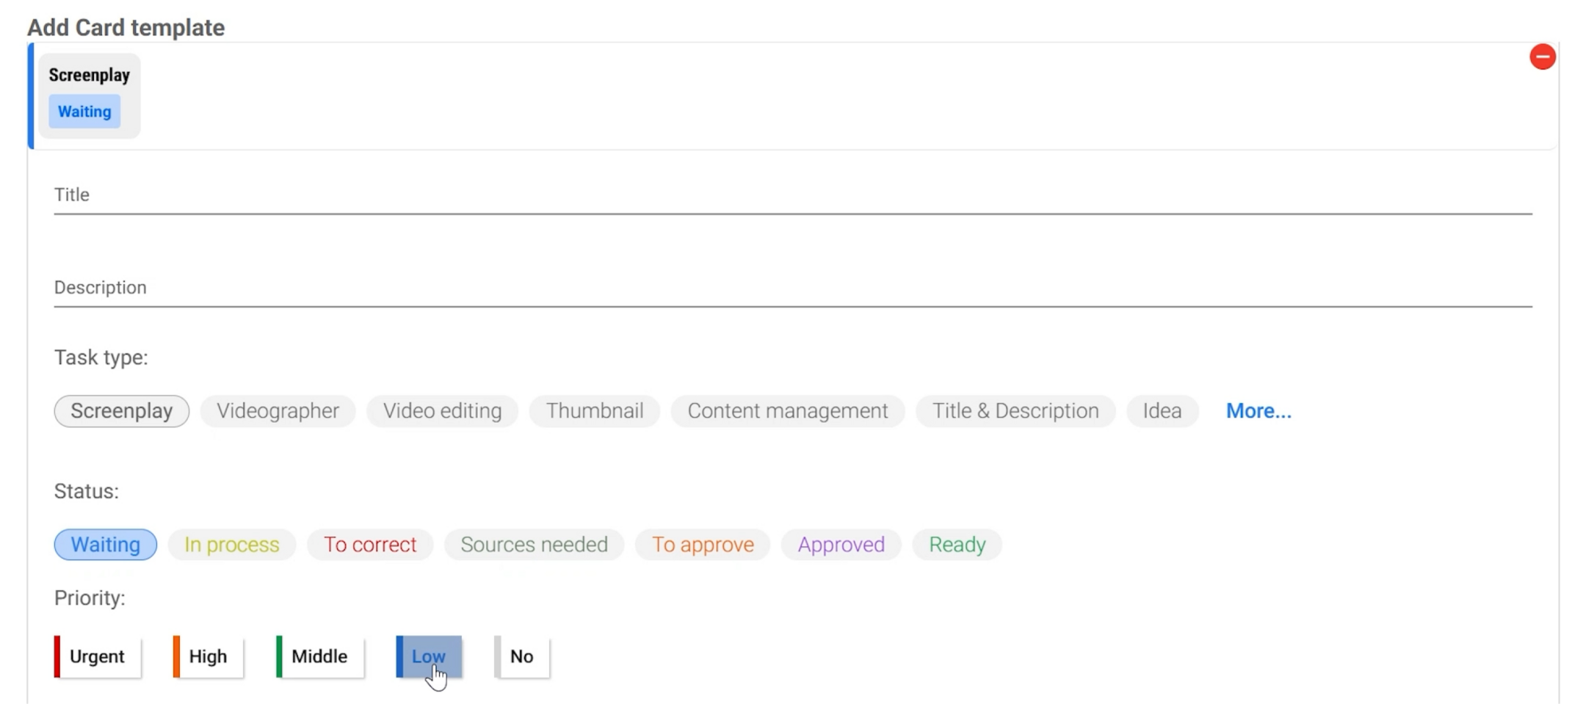The width and height of the screenshot is (1586, 704).
Task: Set status to Waiting
Action: tap(106, 545)
